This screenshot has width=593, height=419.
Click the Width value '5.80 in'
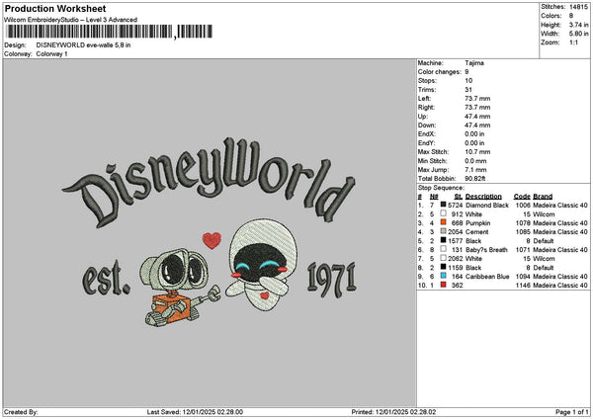578,34
